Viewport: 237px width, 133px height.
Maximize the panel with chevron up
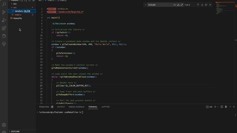[x=230, y=107]
